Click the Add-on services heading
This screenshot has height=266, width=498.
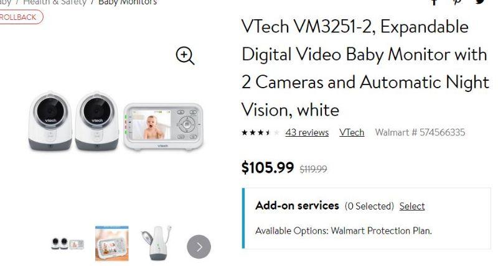(297, 206)
